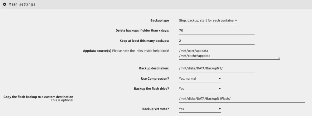312x116 pixels.
Task: Click the Backup type dropdown arrow
Action: tap(236, 21)
